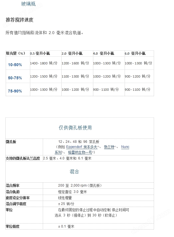Click the 200 至 2,000 rpm value

80,185
